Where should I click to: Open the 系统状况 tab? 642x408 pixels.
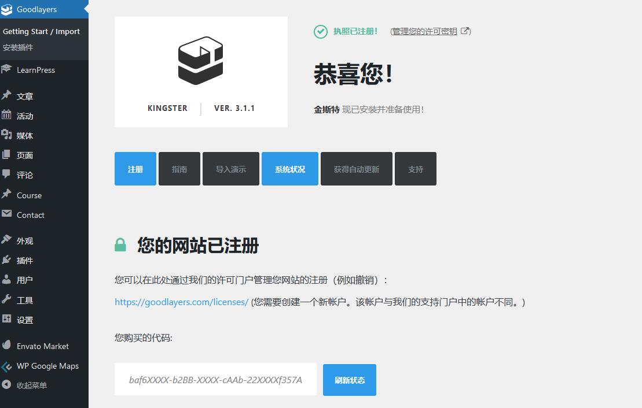pos(289,169)
